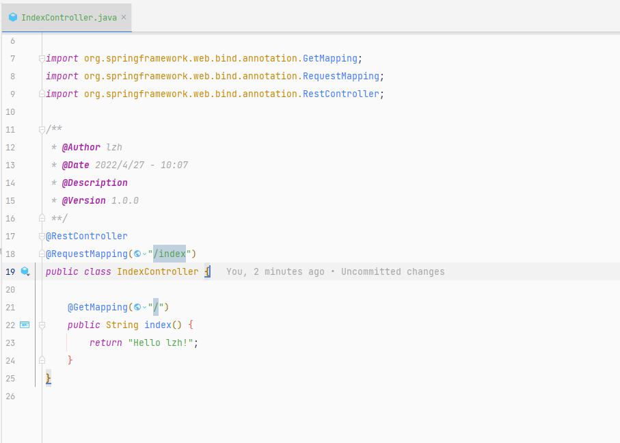Click the fold marker at the end of line 9
620x443 pixels.
[x=42, y=94]
